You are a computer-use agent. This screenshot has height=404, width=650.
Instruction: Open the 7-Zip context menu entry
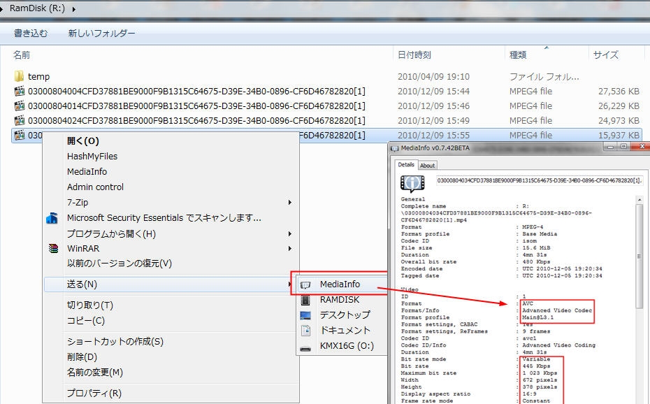tap(78, 203)
